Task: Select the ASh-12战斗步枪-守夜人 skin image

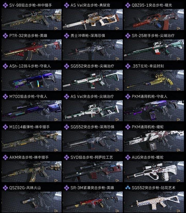Action: click(x=32, y=80)
